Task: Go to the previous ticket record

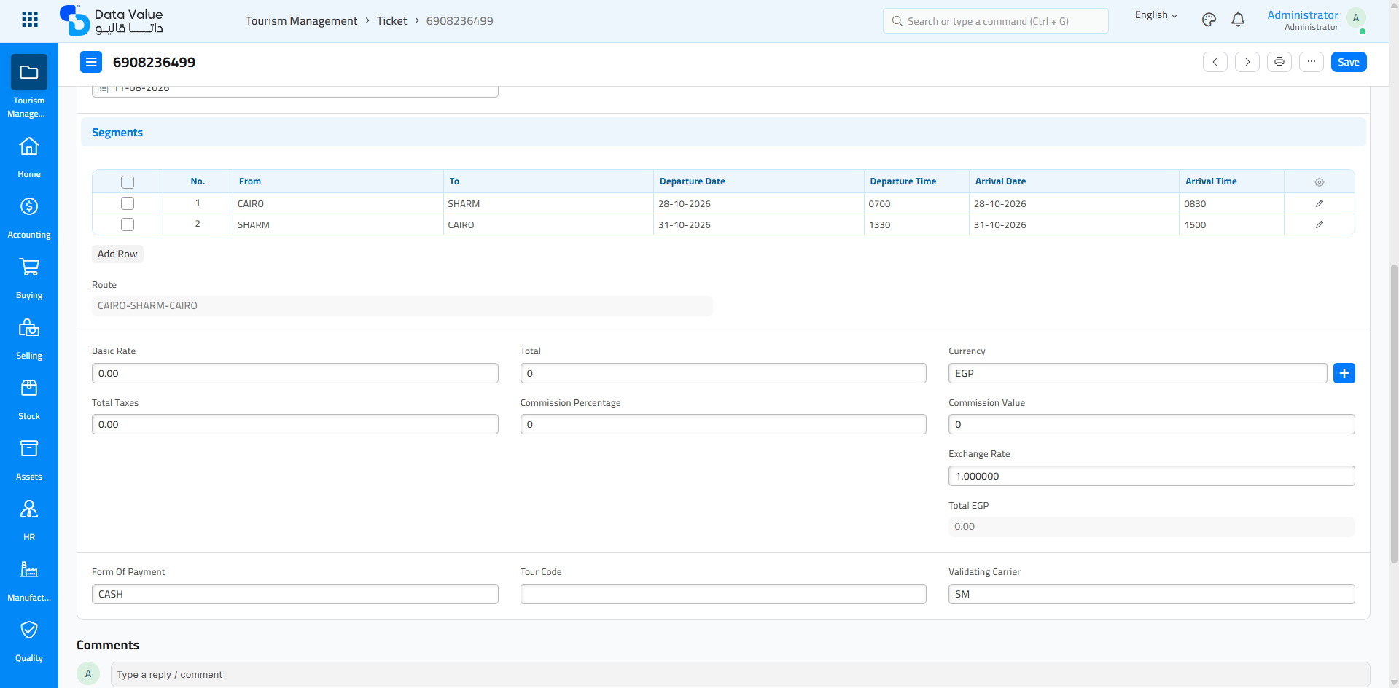Action: pos(1215,62)
